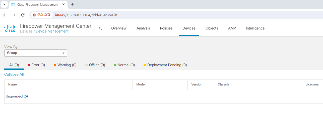This screenshot has width=323, height=140.
Task: Filter by Warning (0) status
Action: tap(65, 65)
